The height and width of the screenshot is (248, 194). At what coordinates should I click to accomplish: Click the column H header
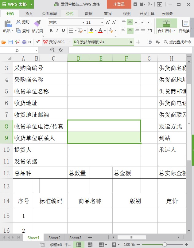pos(172,58)
